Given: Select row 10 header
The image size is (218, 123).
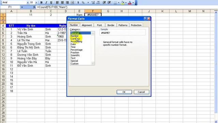Looking at the screenshot, I should point(3,47).
